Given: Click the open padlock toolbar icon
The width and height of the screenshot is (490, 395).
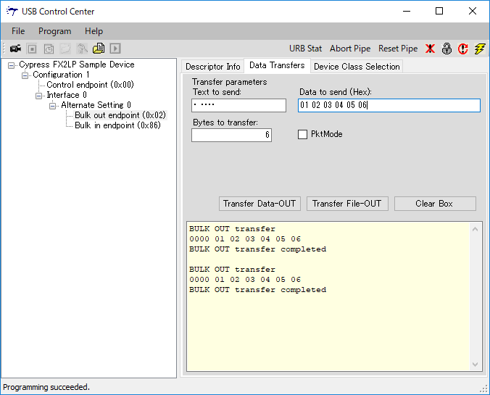Looking at the screenshot, I should point(447,49).
